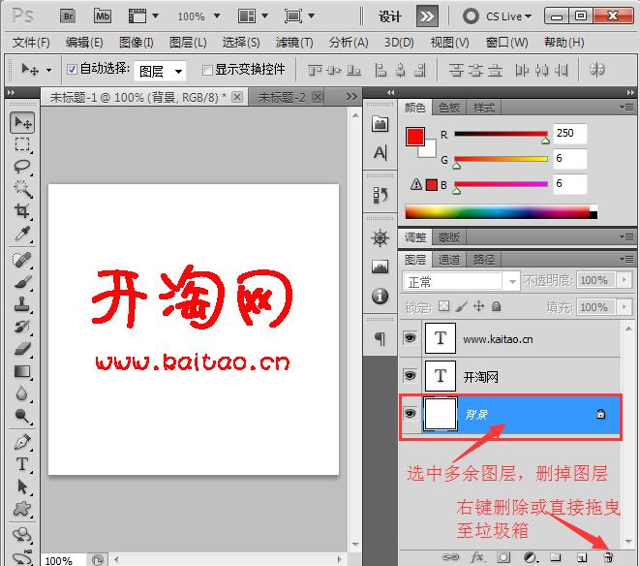Select the Spot Healing Brush tool
Viewport: 640px width, 566px height.
[22, 260]
